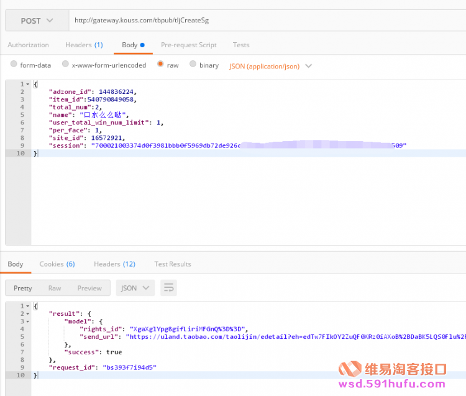The image size is (466, 396).
Task: Click the adzone_id line in request body
Action: (93, 92)
